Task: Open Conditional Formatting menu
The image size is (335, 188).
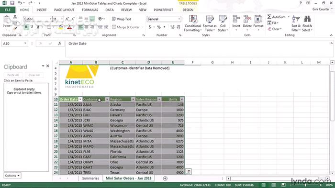Action: (193, 23)
